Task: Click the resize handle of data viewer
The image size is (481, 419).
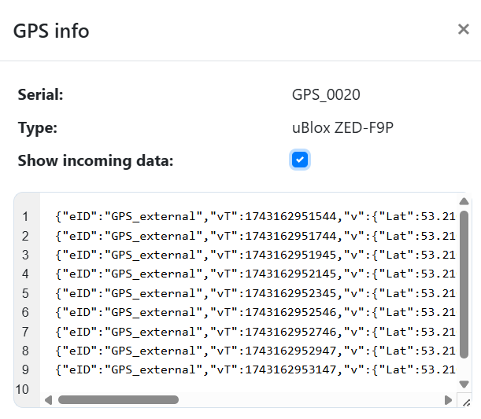Action: click(x=466, y=401)
